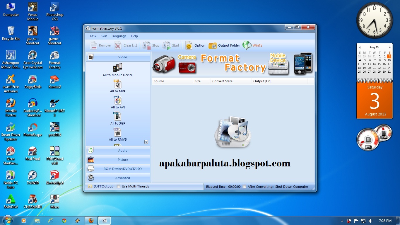The width and height of the screenshot is (400, 225).
Task: Select the SketchUp 8 desktop icon
Action: 55,178
